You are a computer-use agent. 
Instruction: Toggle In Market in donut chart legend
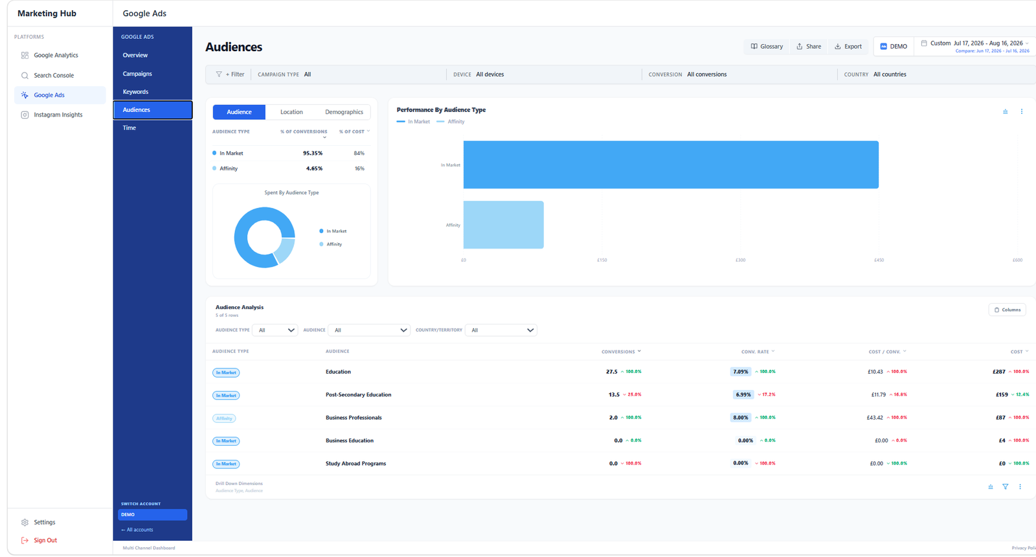333,231
